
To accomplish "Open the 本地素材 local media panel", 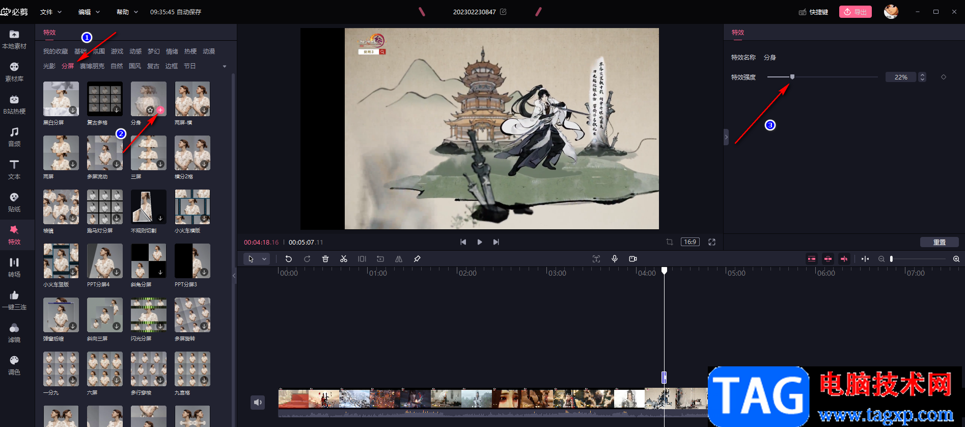I will (x=14, y=40).
